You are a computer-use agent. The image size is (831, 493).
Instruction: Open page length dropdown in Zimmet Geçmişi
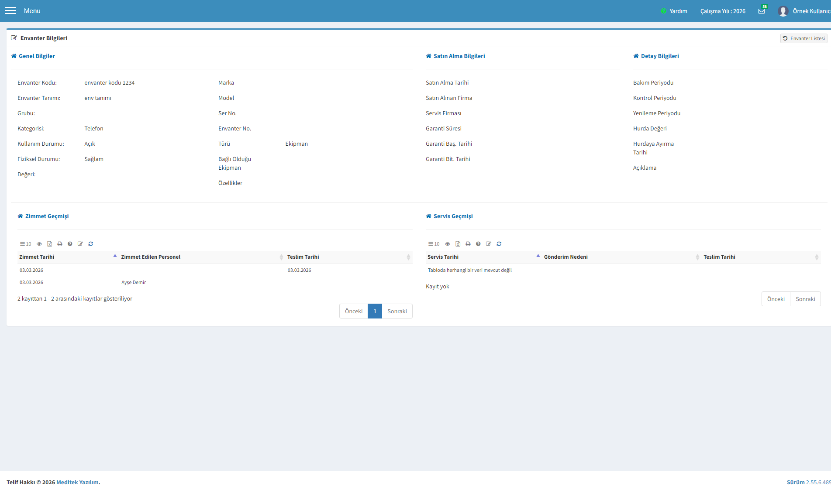click(x=26, y=244)
